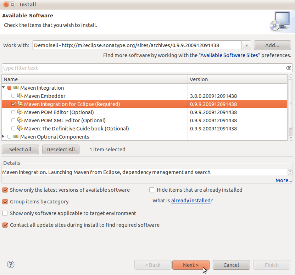295x275 pixels.
Task: Open the Work with dropdown list
Action: pyautogui.click(x=246, y=46)
